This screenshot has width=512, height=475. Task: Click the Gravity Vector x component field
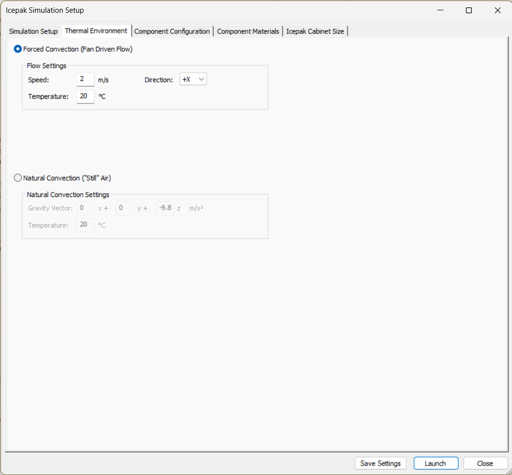pos(85,208)
